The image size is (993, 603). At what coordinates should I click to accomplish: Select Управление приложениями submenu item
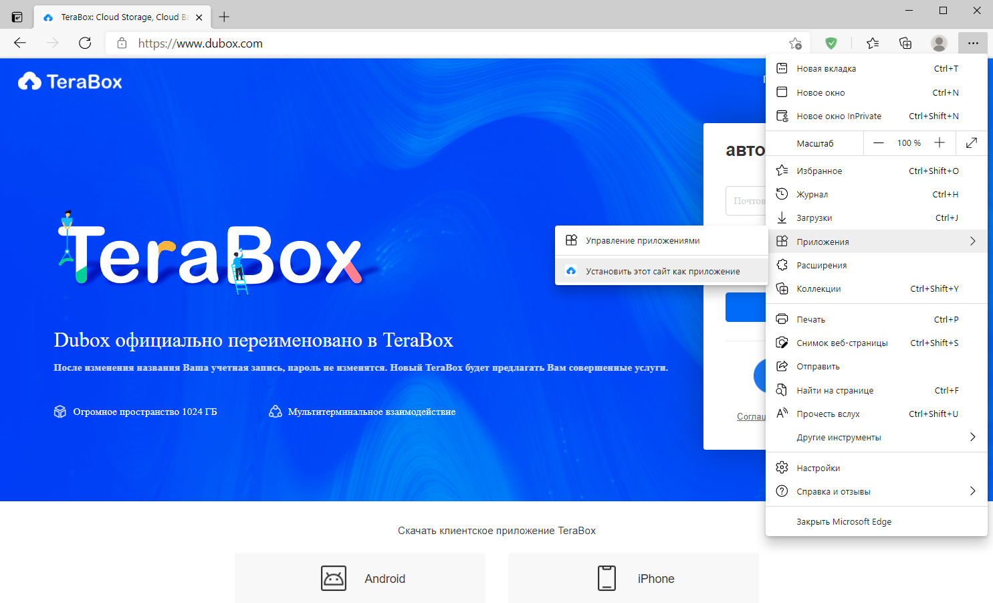(x=661, y=240)
